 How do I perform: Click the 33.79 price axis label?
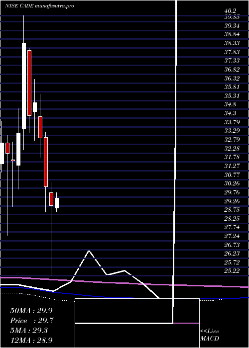(232, 122)
